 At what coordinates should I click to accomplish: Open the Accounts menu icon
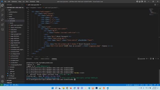2,76
